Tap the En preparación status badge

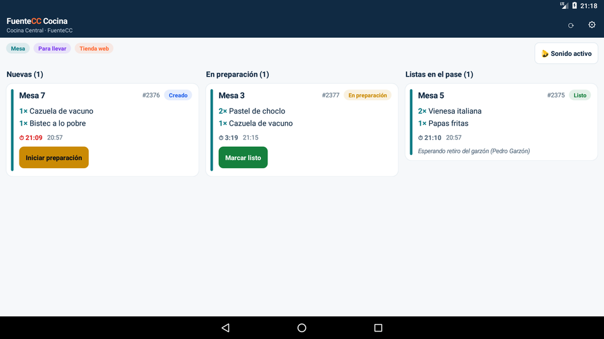coord(367,95)
